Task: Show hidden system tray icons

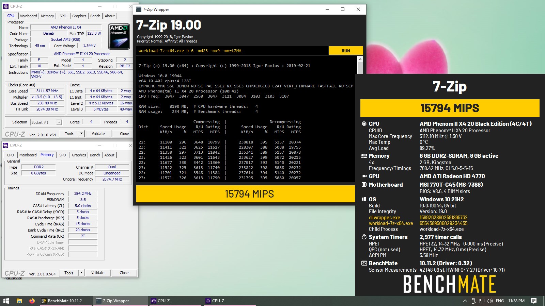Action: click(465, 301)
